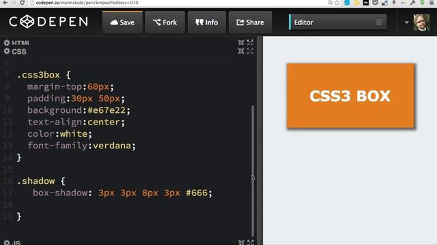Image resolution: width=437 pixels, height=245 pixels.
Task: Click the font-family:verdana line
Action: (81, 146)
